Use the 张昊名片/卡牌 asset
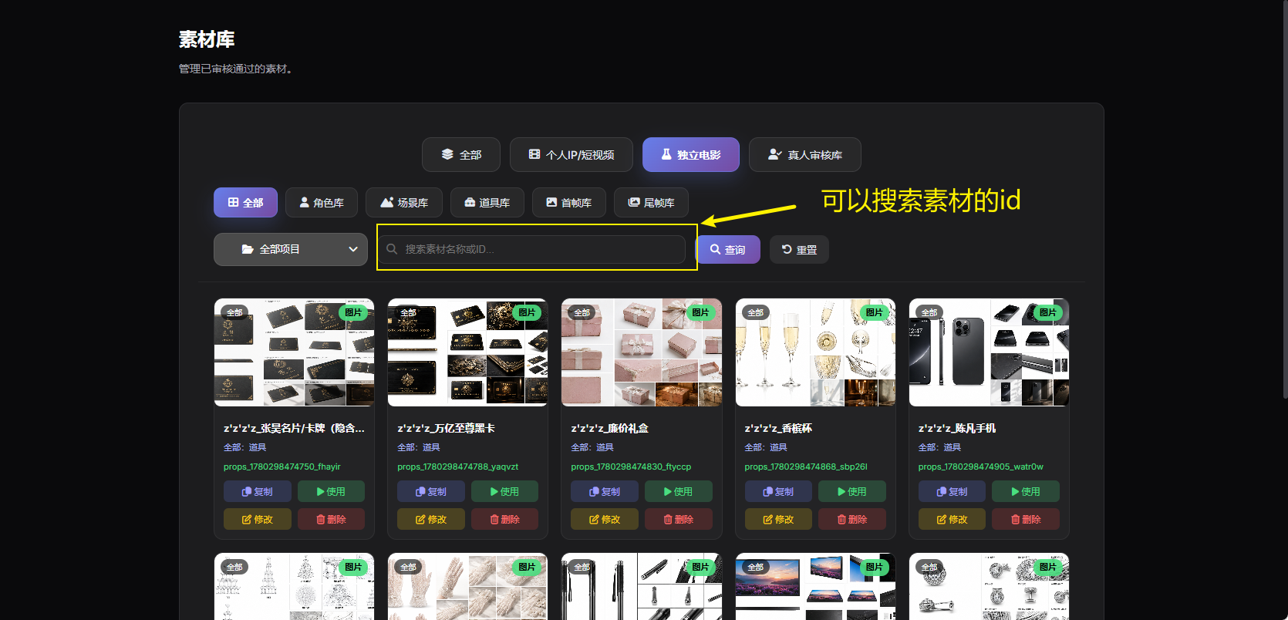The image size is (1288, 620). click(x=331, y=491)
